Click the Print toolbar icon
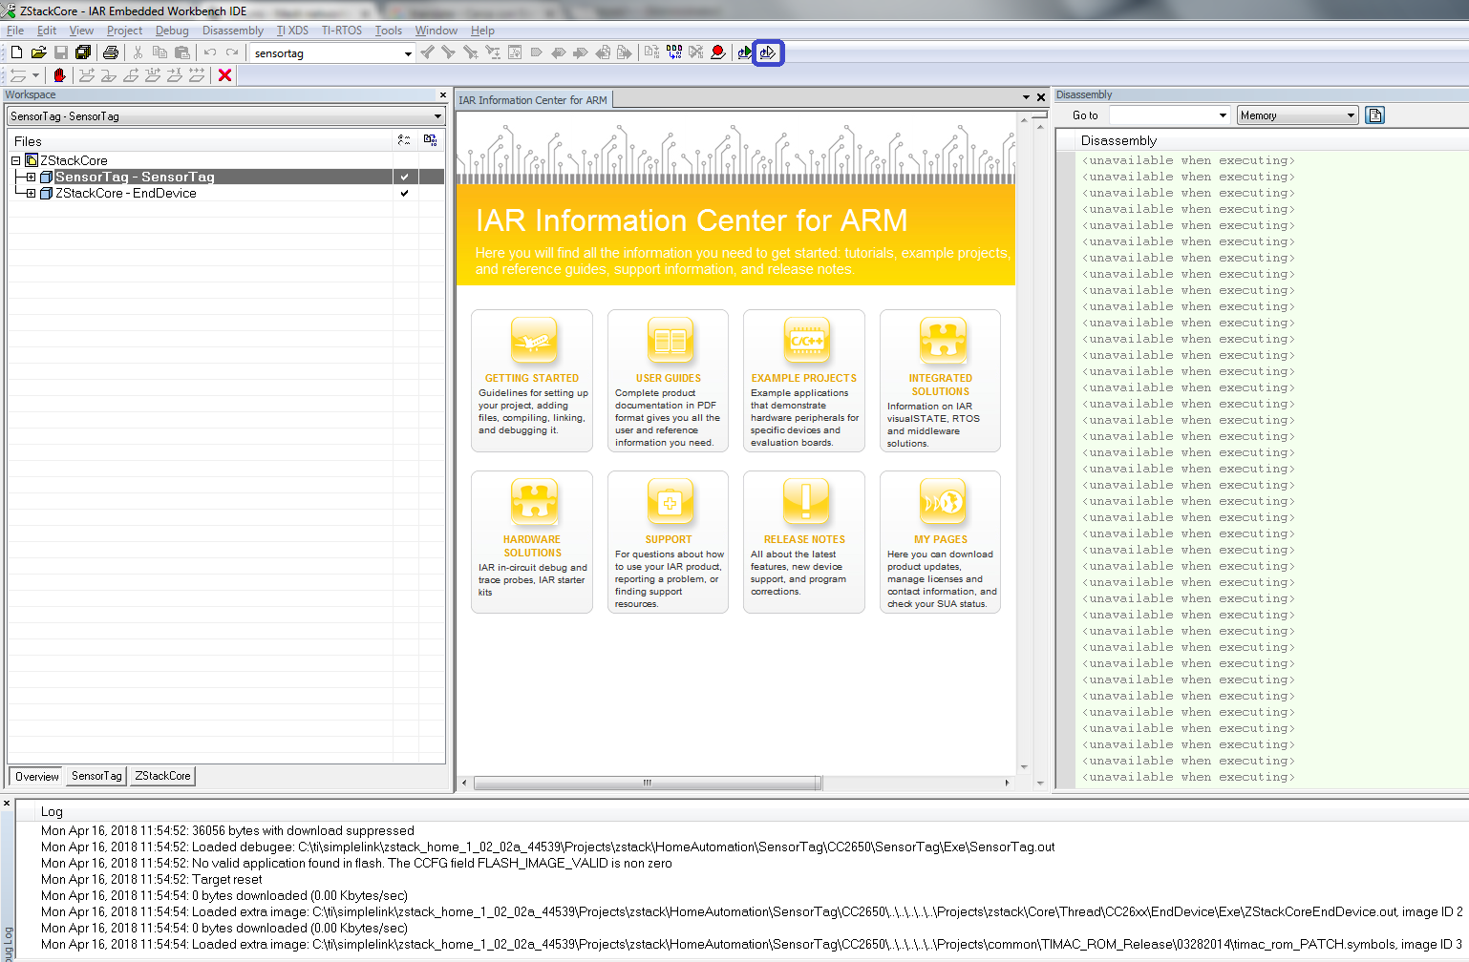The width and height of the screenshot is (1469, 962). (x=111, y=52)
